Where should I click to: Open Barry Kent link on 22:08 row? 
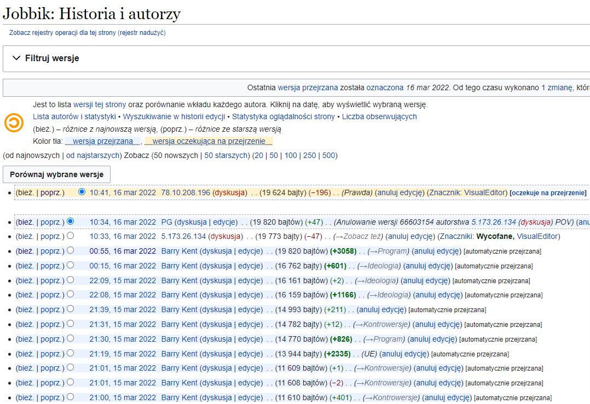[180, 295]
